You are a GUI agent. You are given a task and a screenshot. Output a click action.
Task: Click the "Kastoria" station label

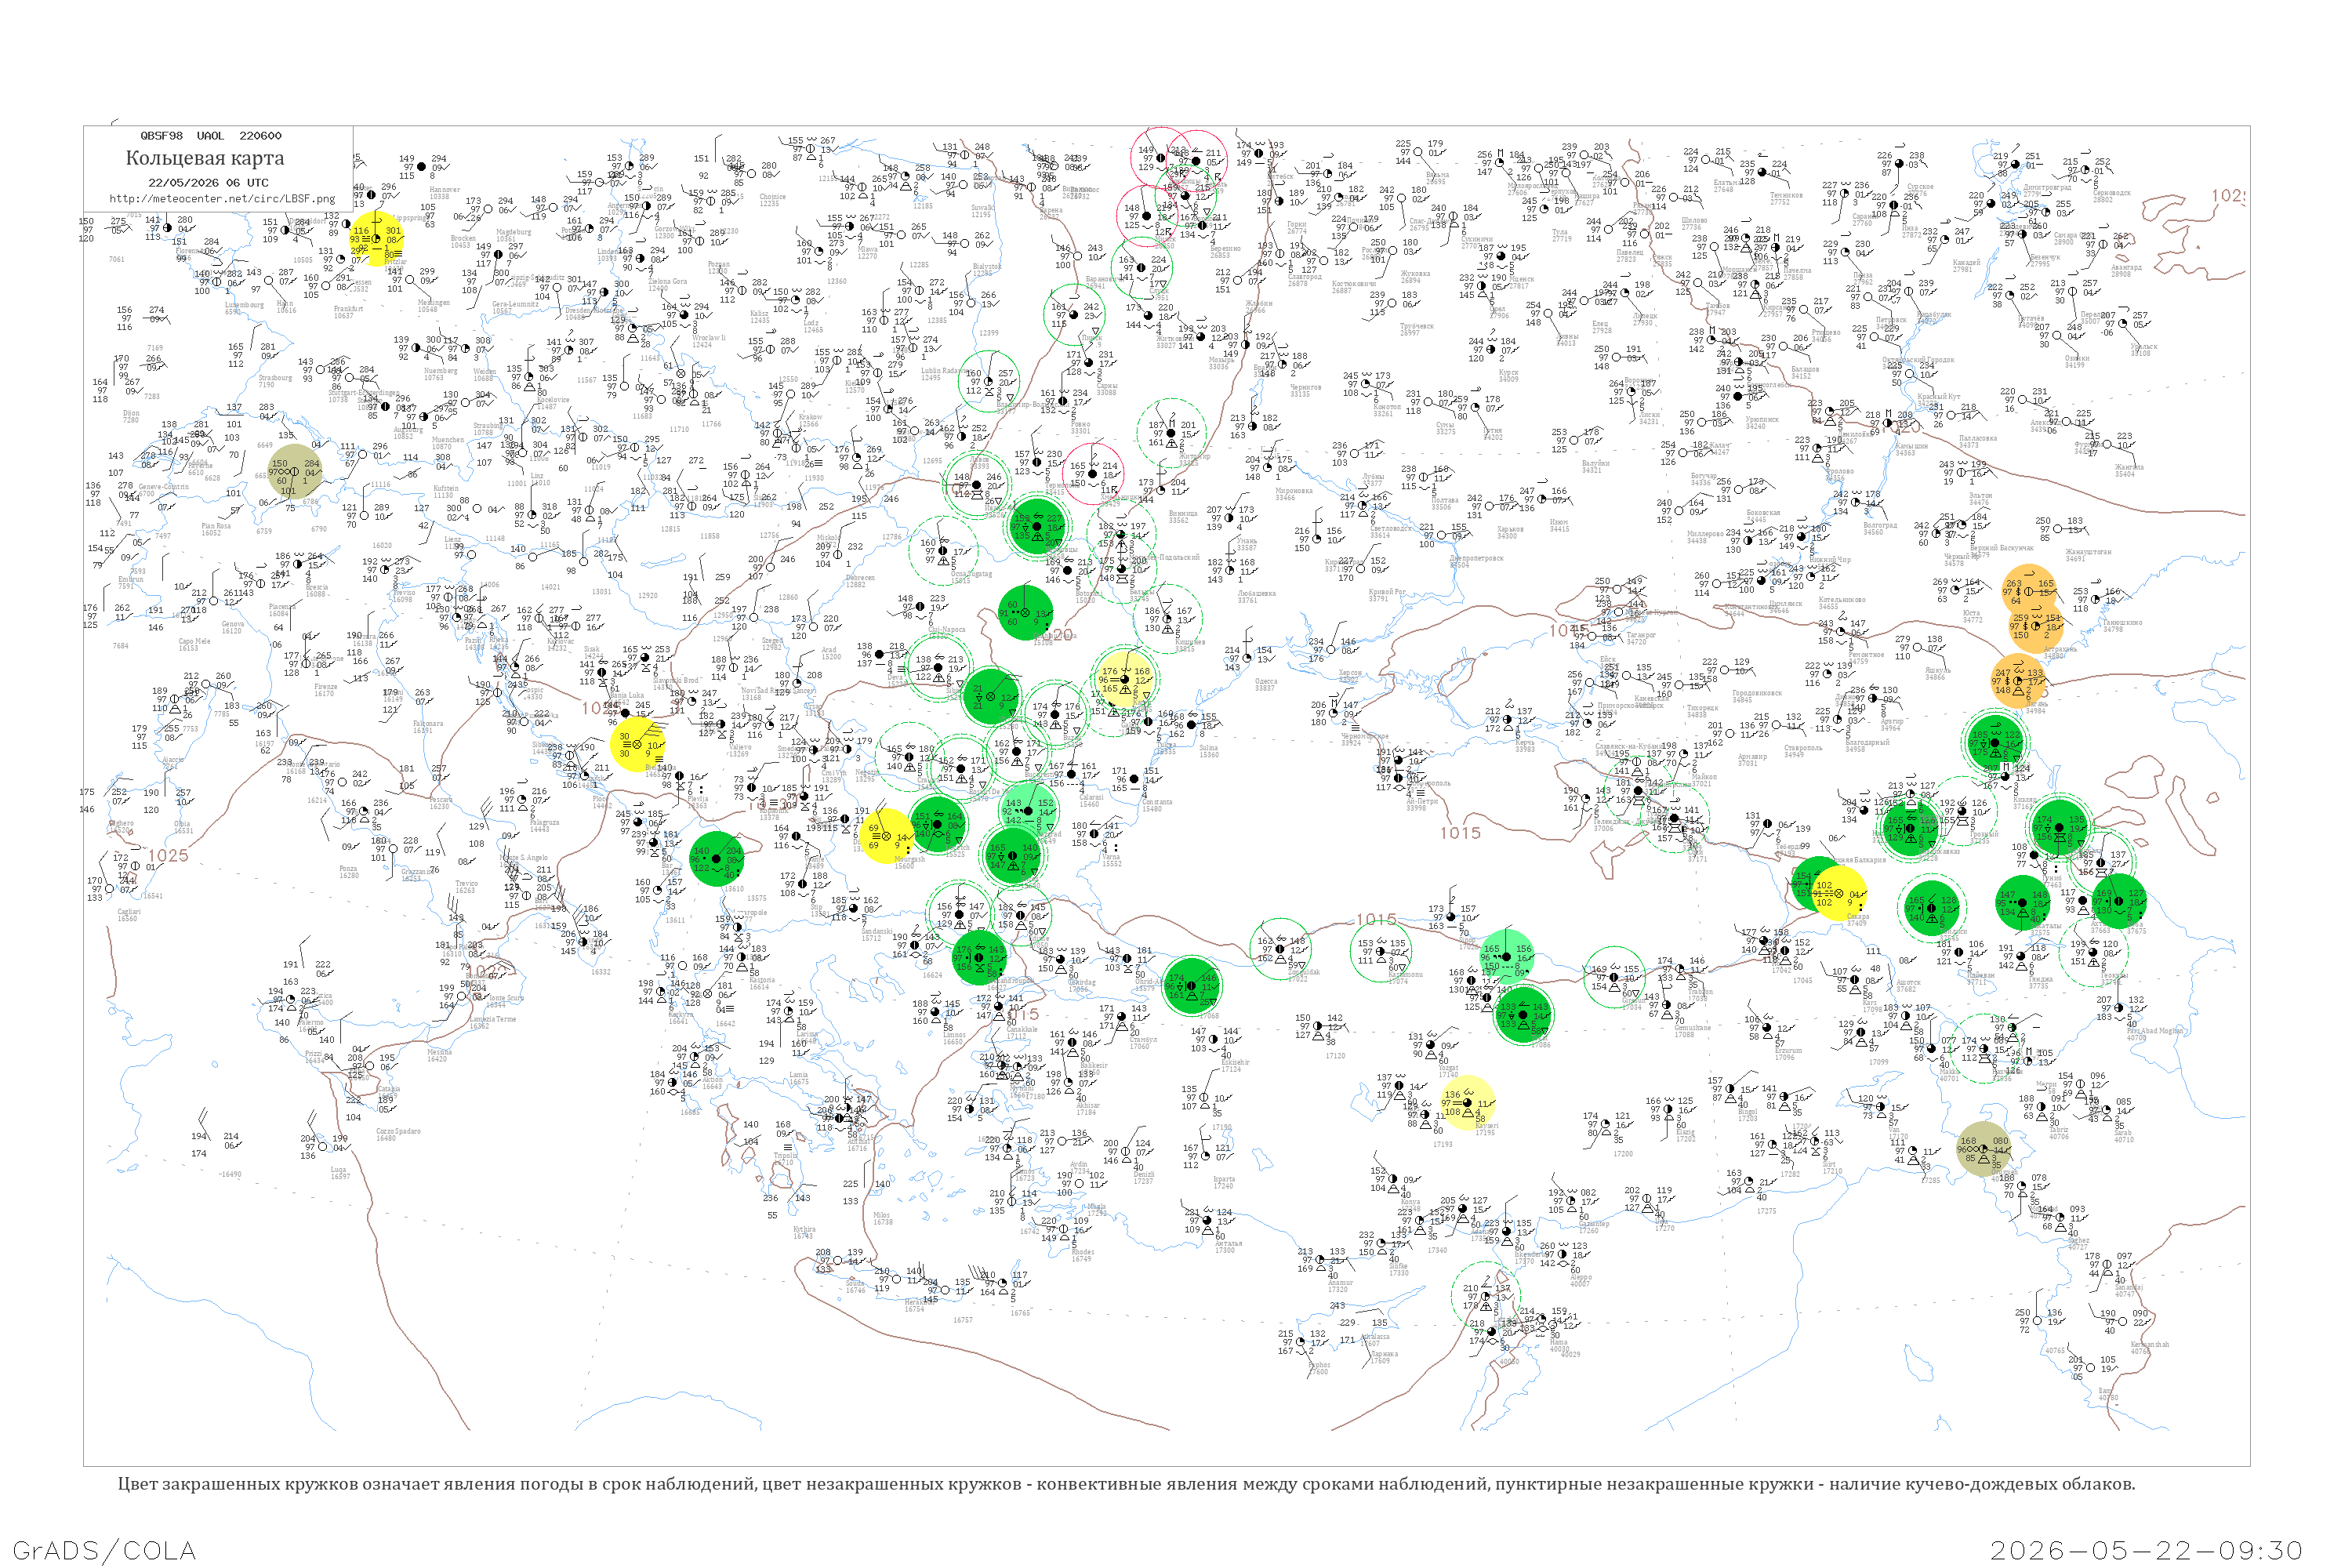(x=762, y=982)
